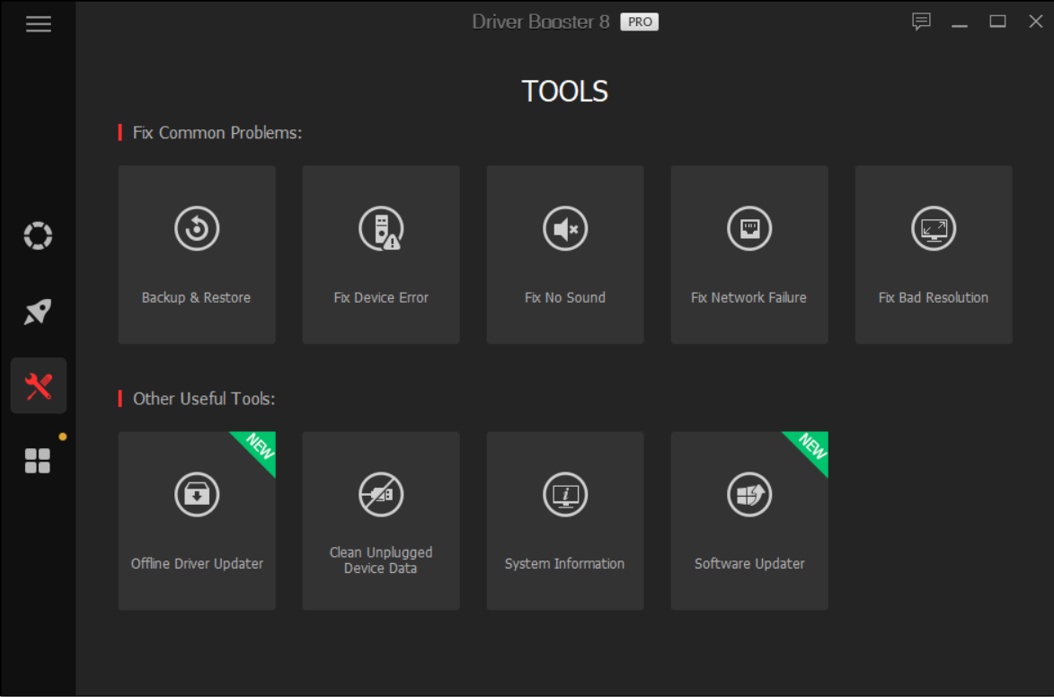The height and width of the screenshot is (697, 1054).
Task: Click the System Information monitor icon
Action: point(565,495)
